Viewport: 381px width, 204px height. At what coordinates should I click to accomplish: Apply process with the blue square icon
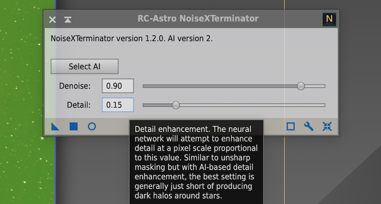73,126
